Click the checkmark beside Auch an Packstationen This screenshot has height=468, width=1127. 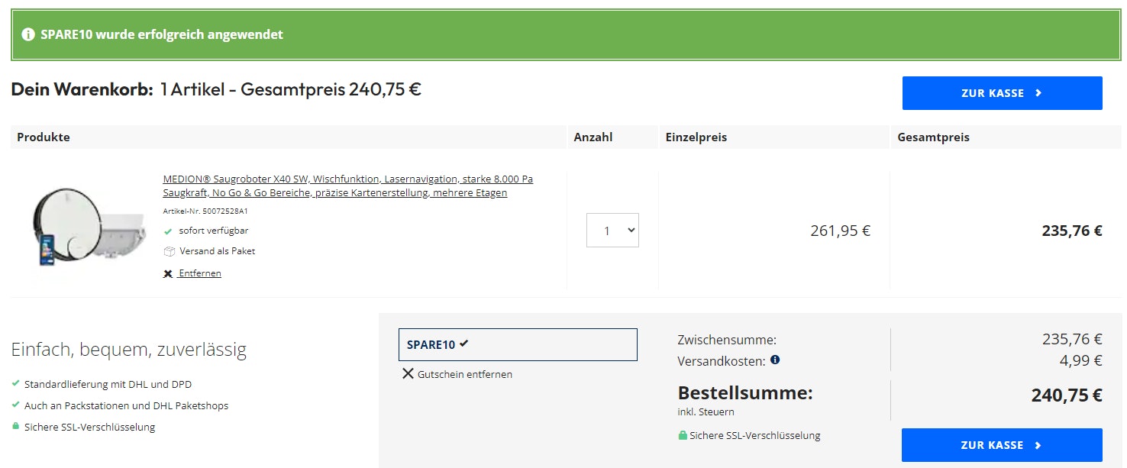tap(15, 405)
